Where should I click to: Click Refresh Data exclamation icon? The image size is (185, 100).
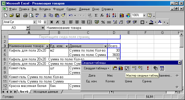148,68
